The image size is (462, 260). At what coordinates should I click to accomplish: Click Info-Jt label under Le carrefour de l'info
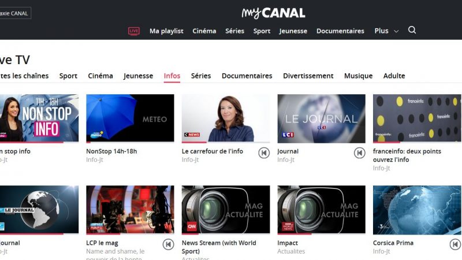[191, 160]
